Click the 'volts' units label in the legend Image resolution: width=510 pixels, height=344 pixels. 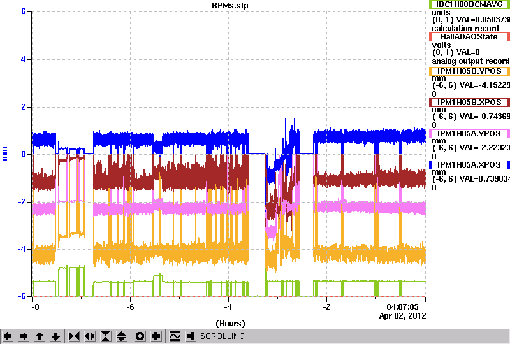click(x=441, y=45)
